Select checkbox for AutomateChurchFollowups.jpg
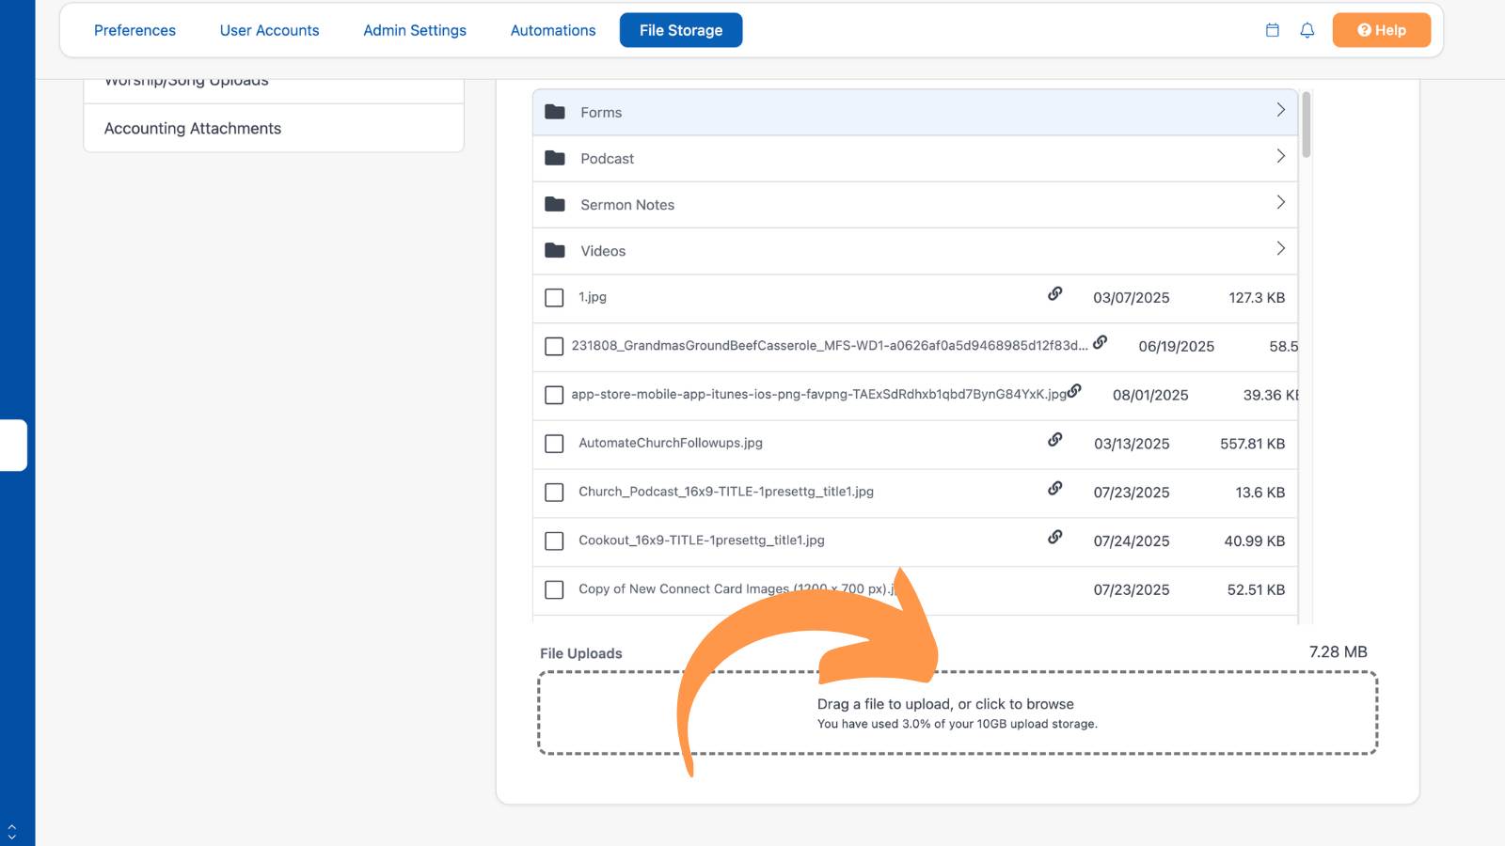 [x=554, y=444]
